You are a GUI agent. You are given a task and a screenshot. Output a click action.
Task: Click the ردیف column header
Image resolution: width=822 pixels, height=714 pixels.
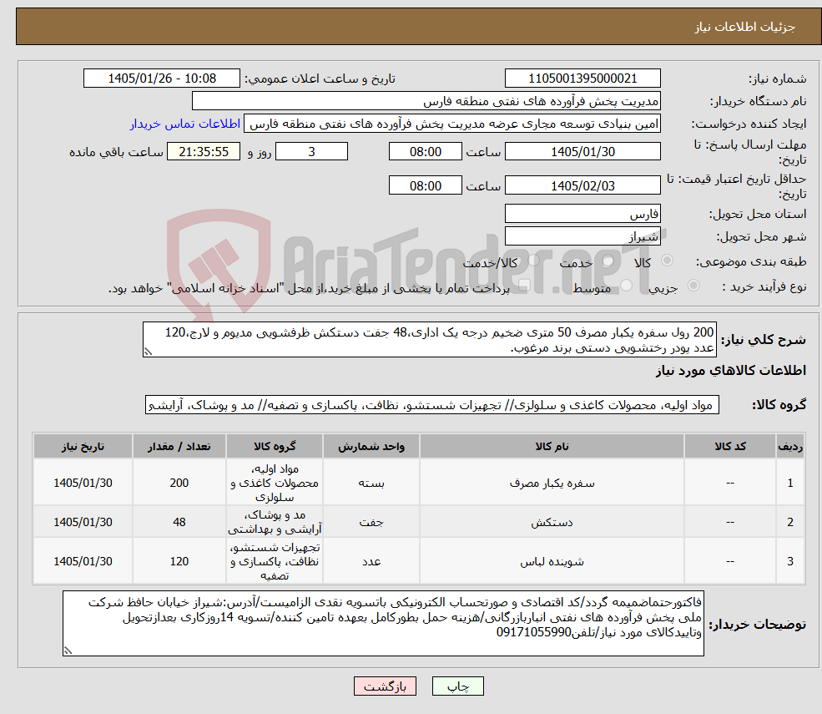pos(790,447)
